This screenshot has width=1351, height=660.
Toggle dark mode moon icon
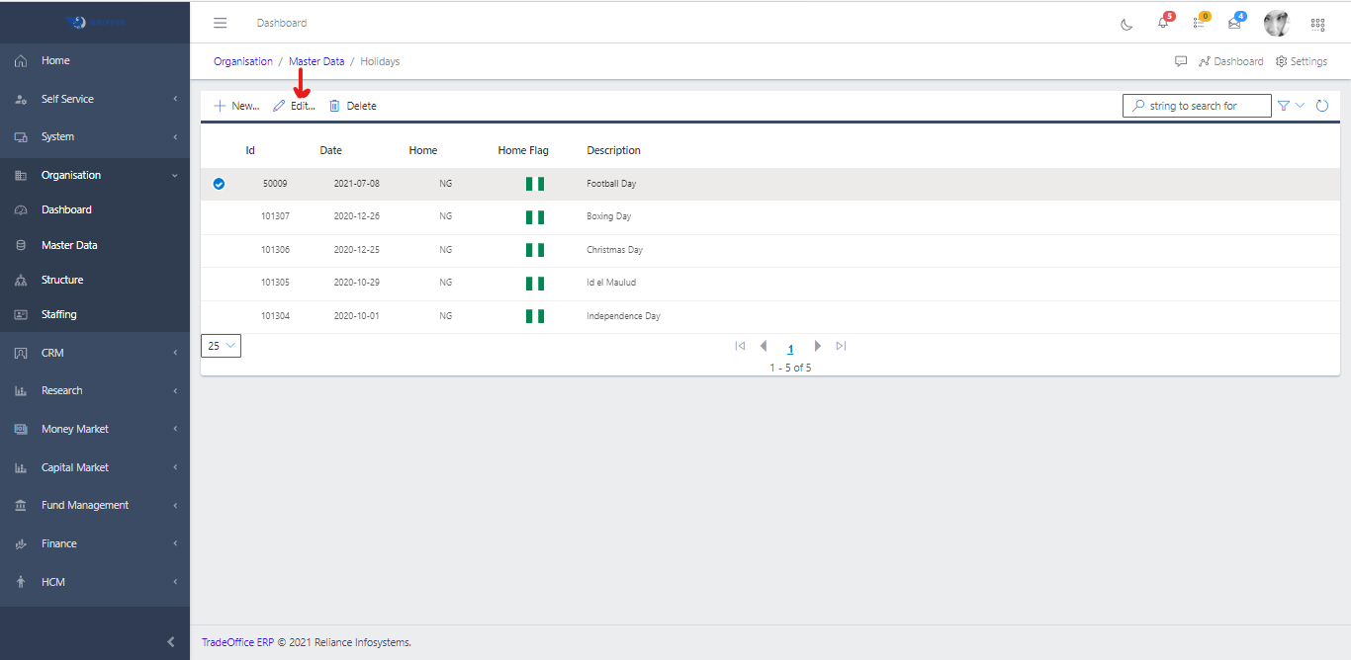point(1126,25)
